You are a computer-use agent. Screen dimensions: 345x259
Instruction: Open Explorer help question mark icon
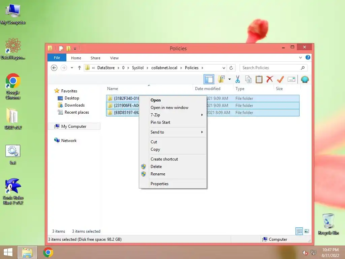pos(308,57)
